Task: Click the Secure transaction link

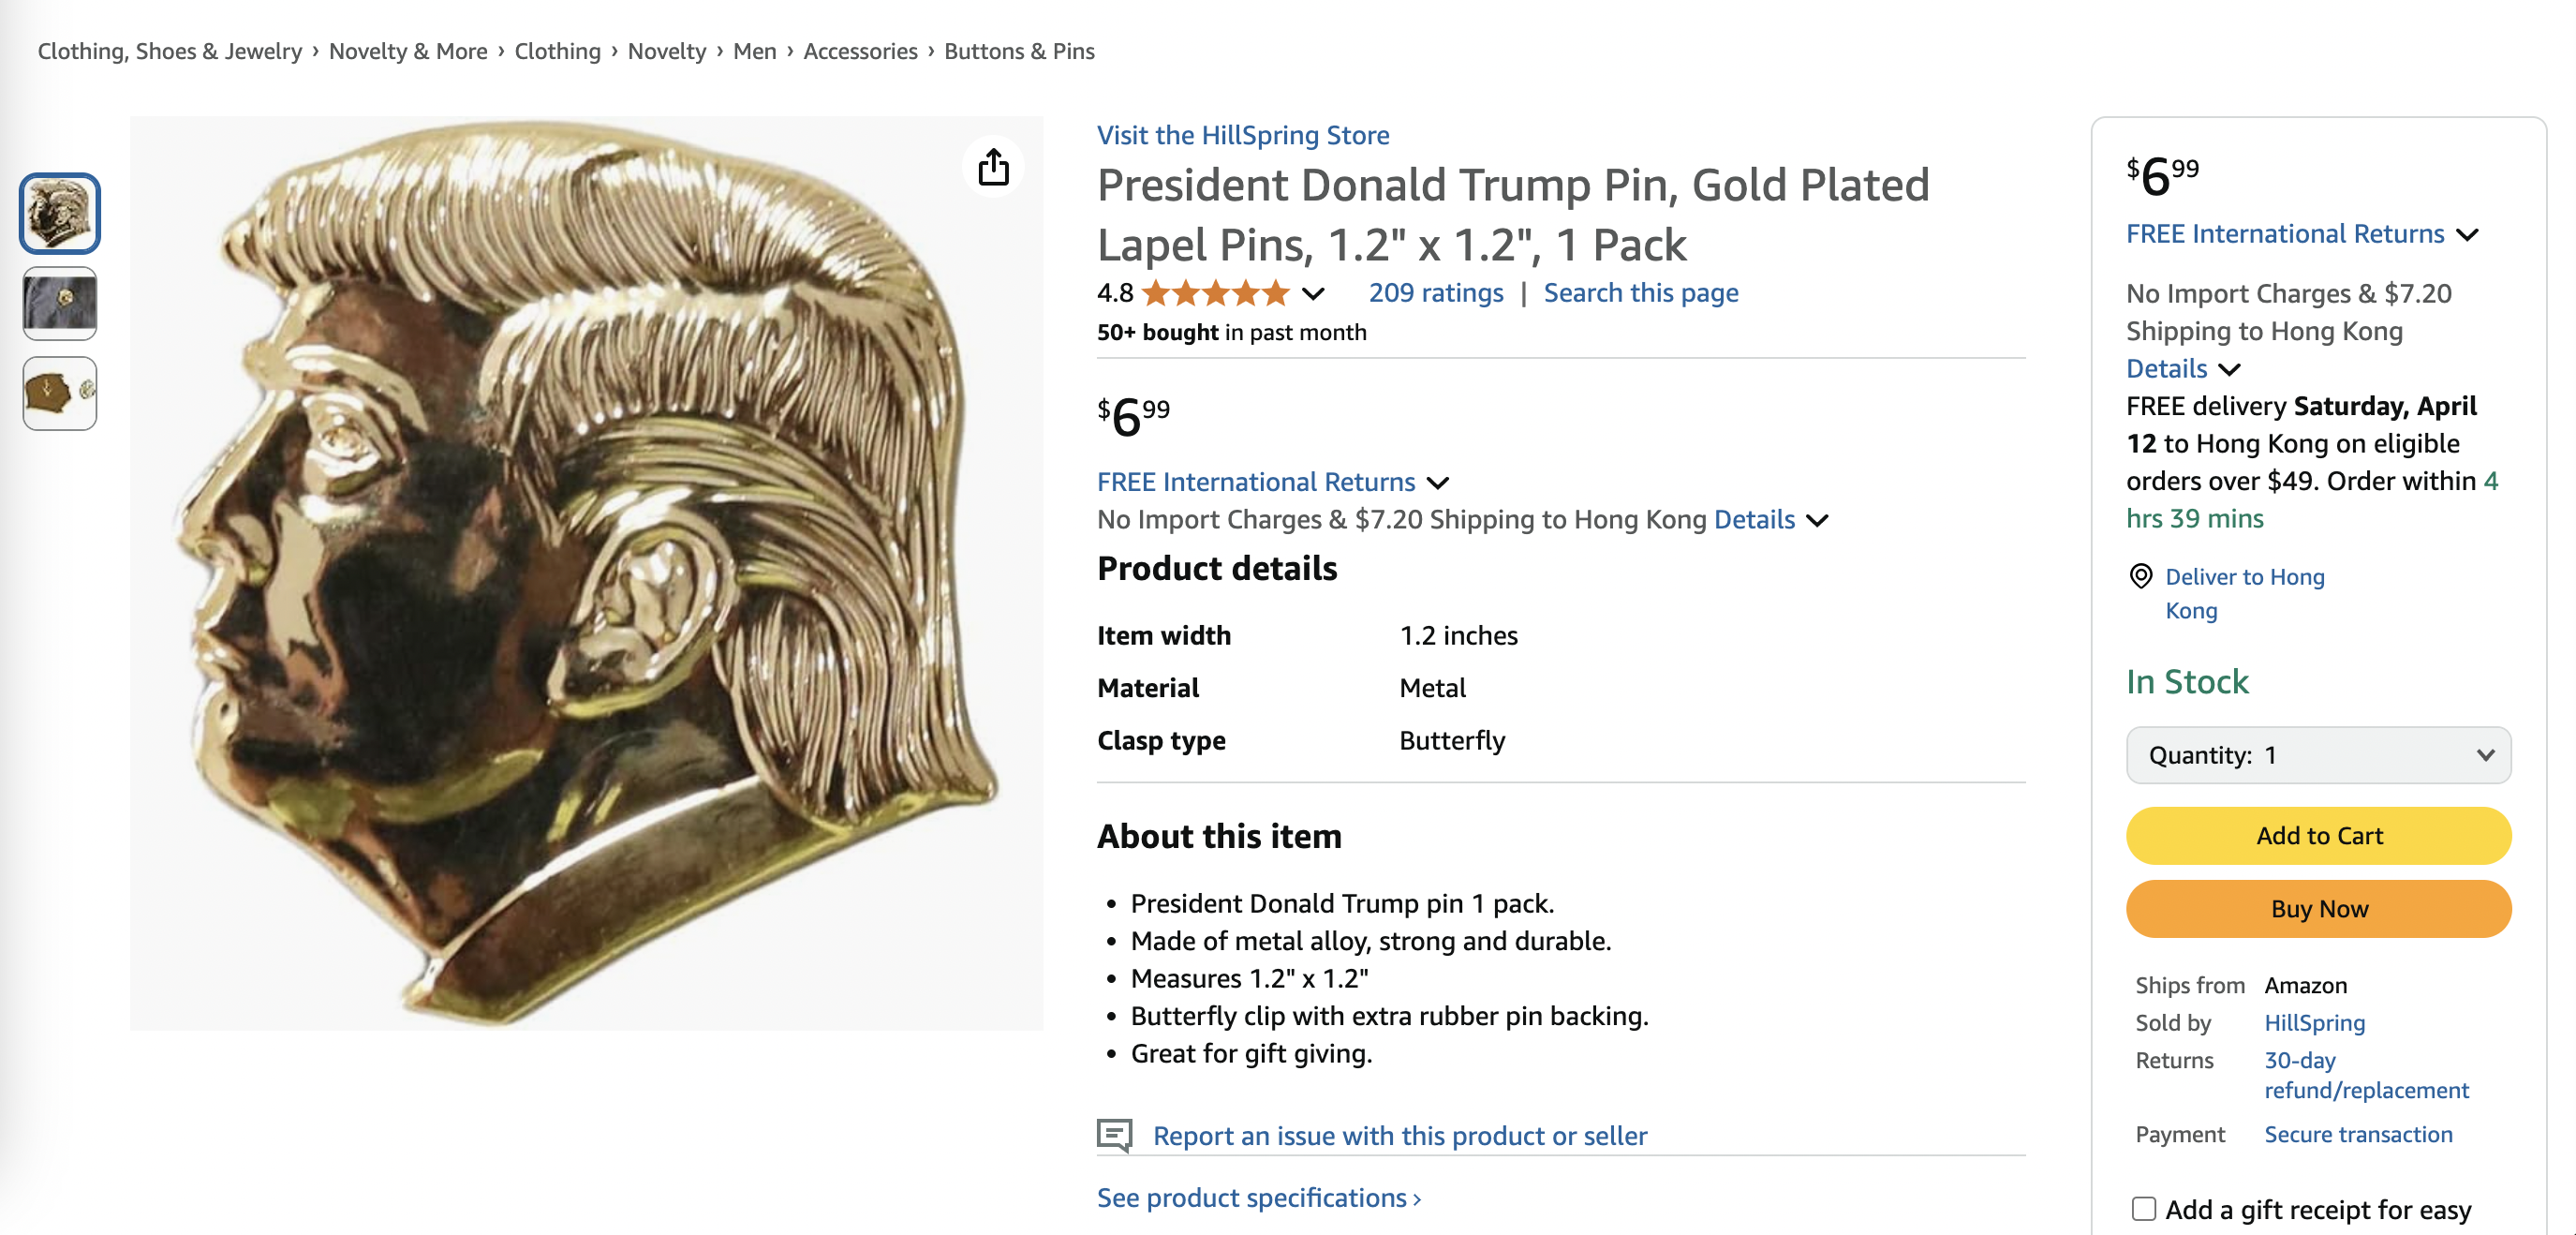Action: click(2358, 1134)
